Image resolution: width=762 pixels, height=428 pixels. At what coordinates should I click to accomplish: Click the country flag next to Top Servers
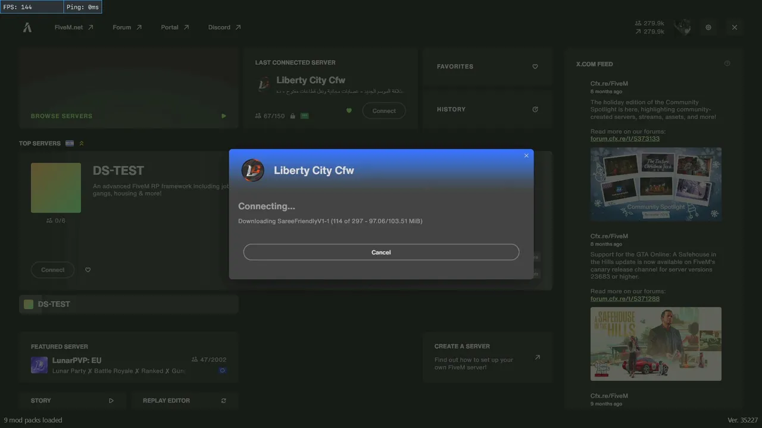click(70, 143)
